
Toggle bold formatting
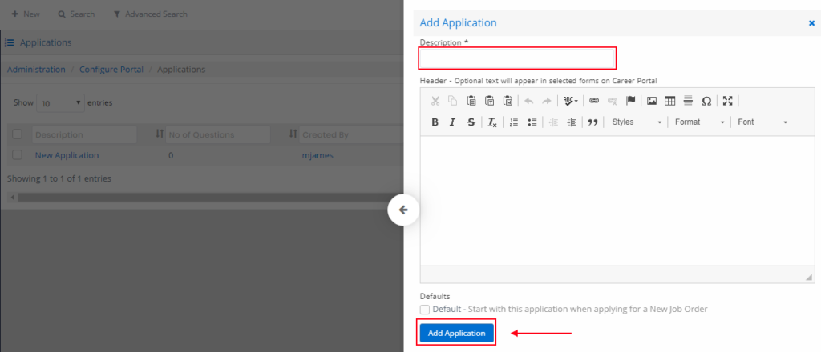[x=435, y=122]
